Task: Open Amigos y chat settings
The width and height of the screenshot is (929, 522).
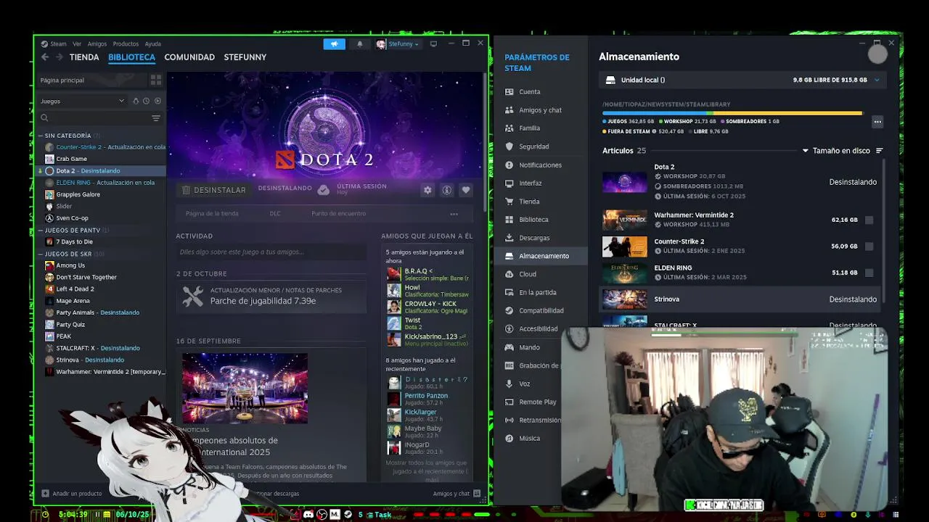Action: tap(541, 110)
